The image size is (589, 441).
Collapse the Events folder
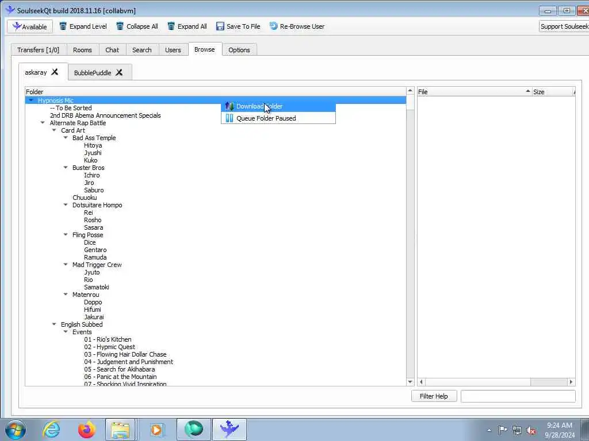(x=66, y=332)
